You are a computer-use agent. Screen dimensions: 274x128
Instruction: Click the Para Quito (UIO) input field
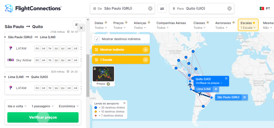202,9
